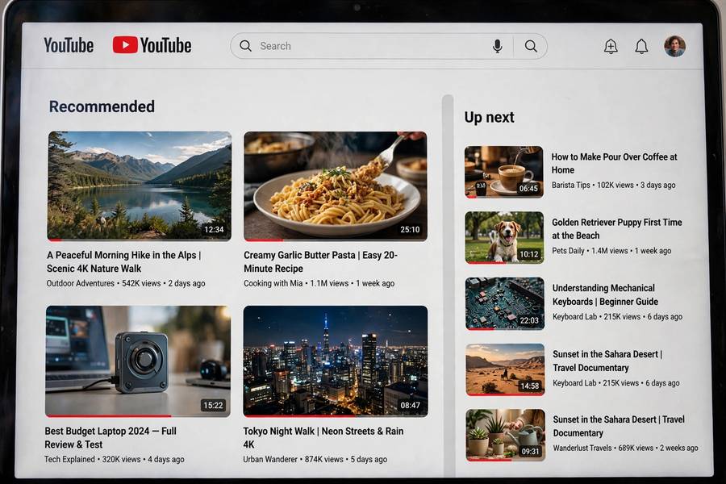Click the "874K views" text
The image size is (726, 484).
(324, 459)
